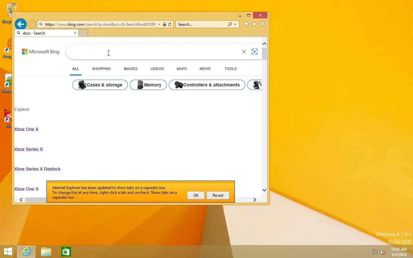Select 'Controllers & attachments' chip

tap(207, 85)
